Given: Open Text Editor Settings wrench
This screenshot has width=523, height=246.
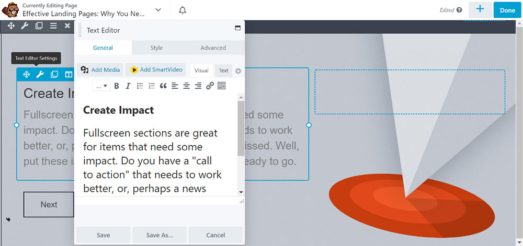Looking at the screenshot, I should [x=40, y=75].
